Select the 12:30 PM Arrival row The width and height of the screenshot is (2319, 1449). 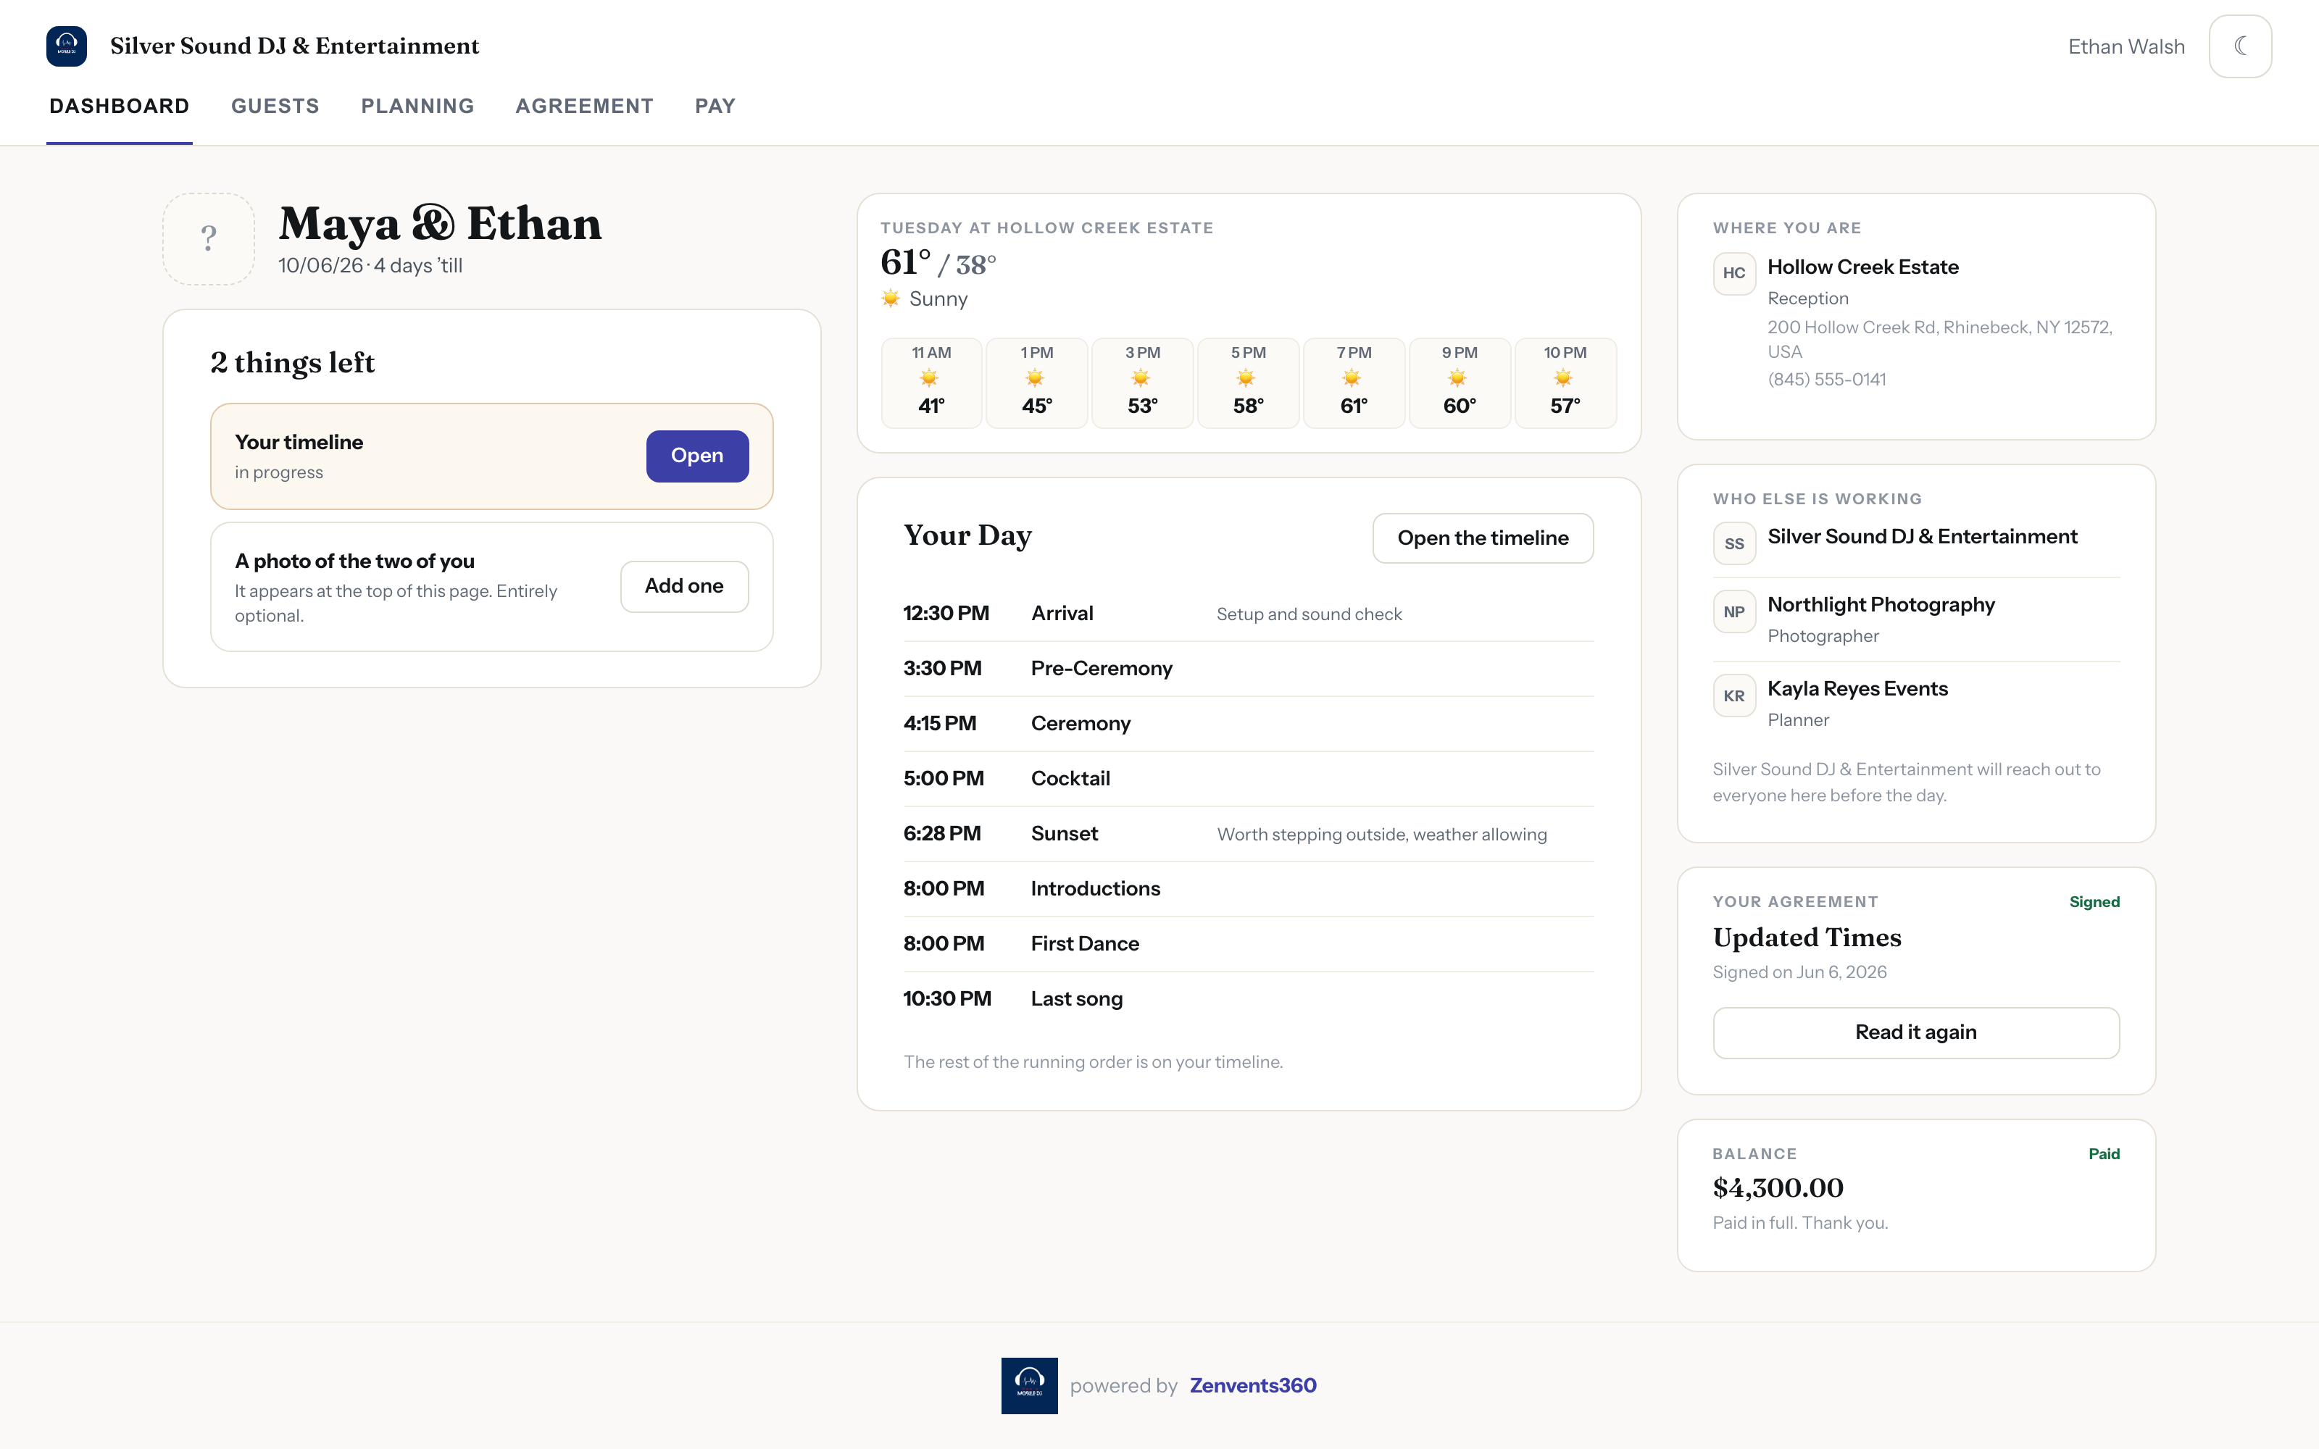click(x=1249, y=614)
